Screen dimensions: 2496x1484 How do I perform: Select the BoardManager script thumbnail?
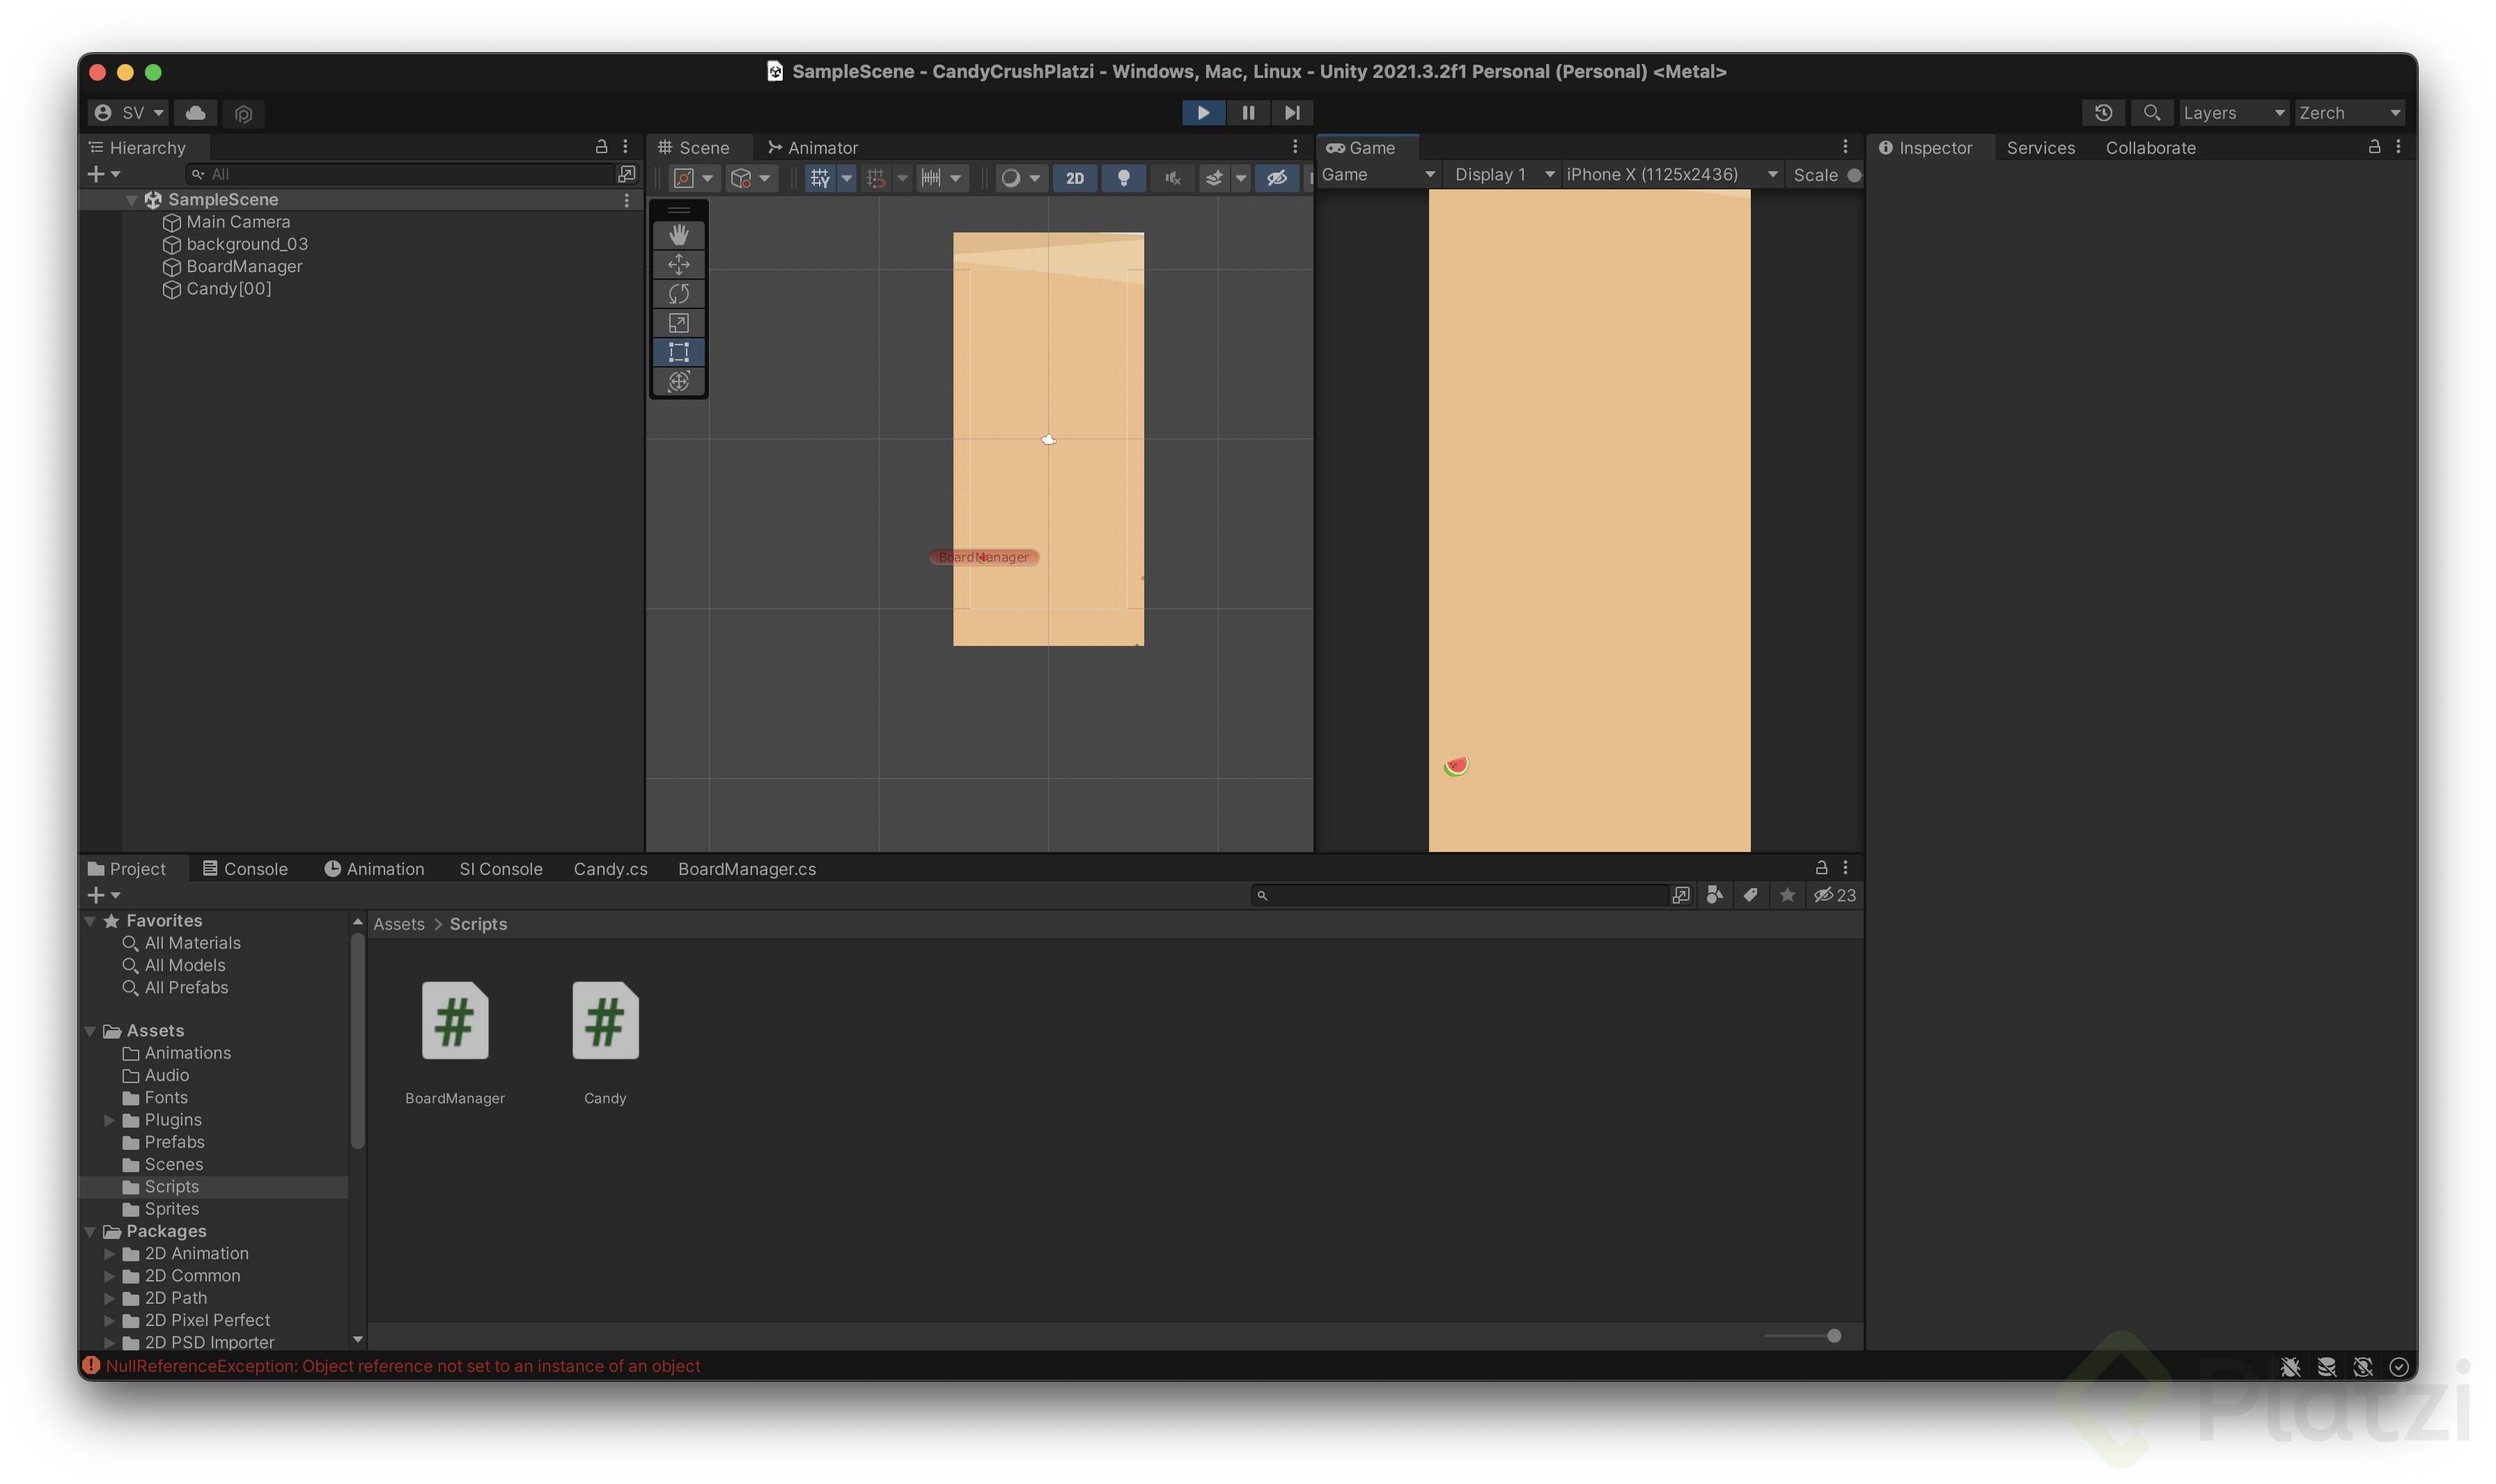click(455, 1021)
